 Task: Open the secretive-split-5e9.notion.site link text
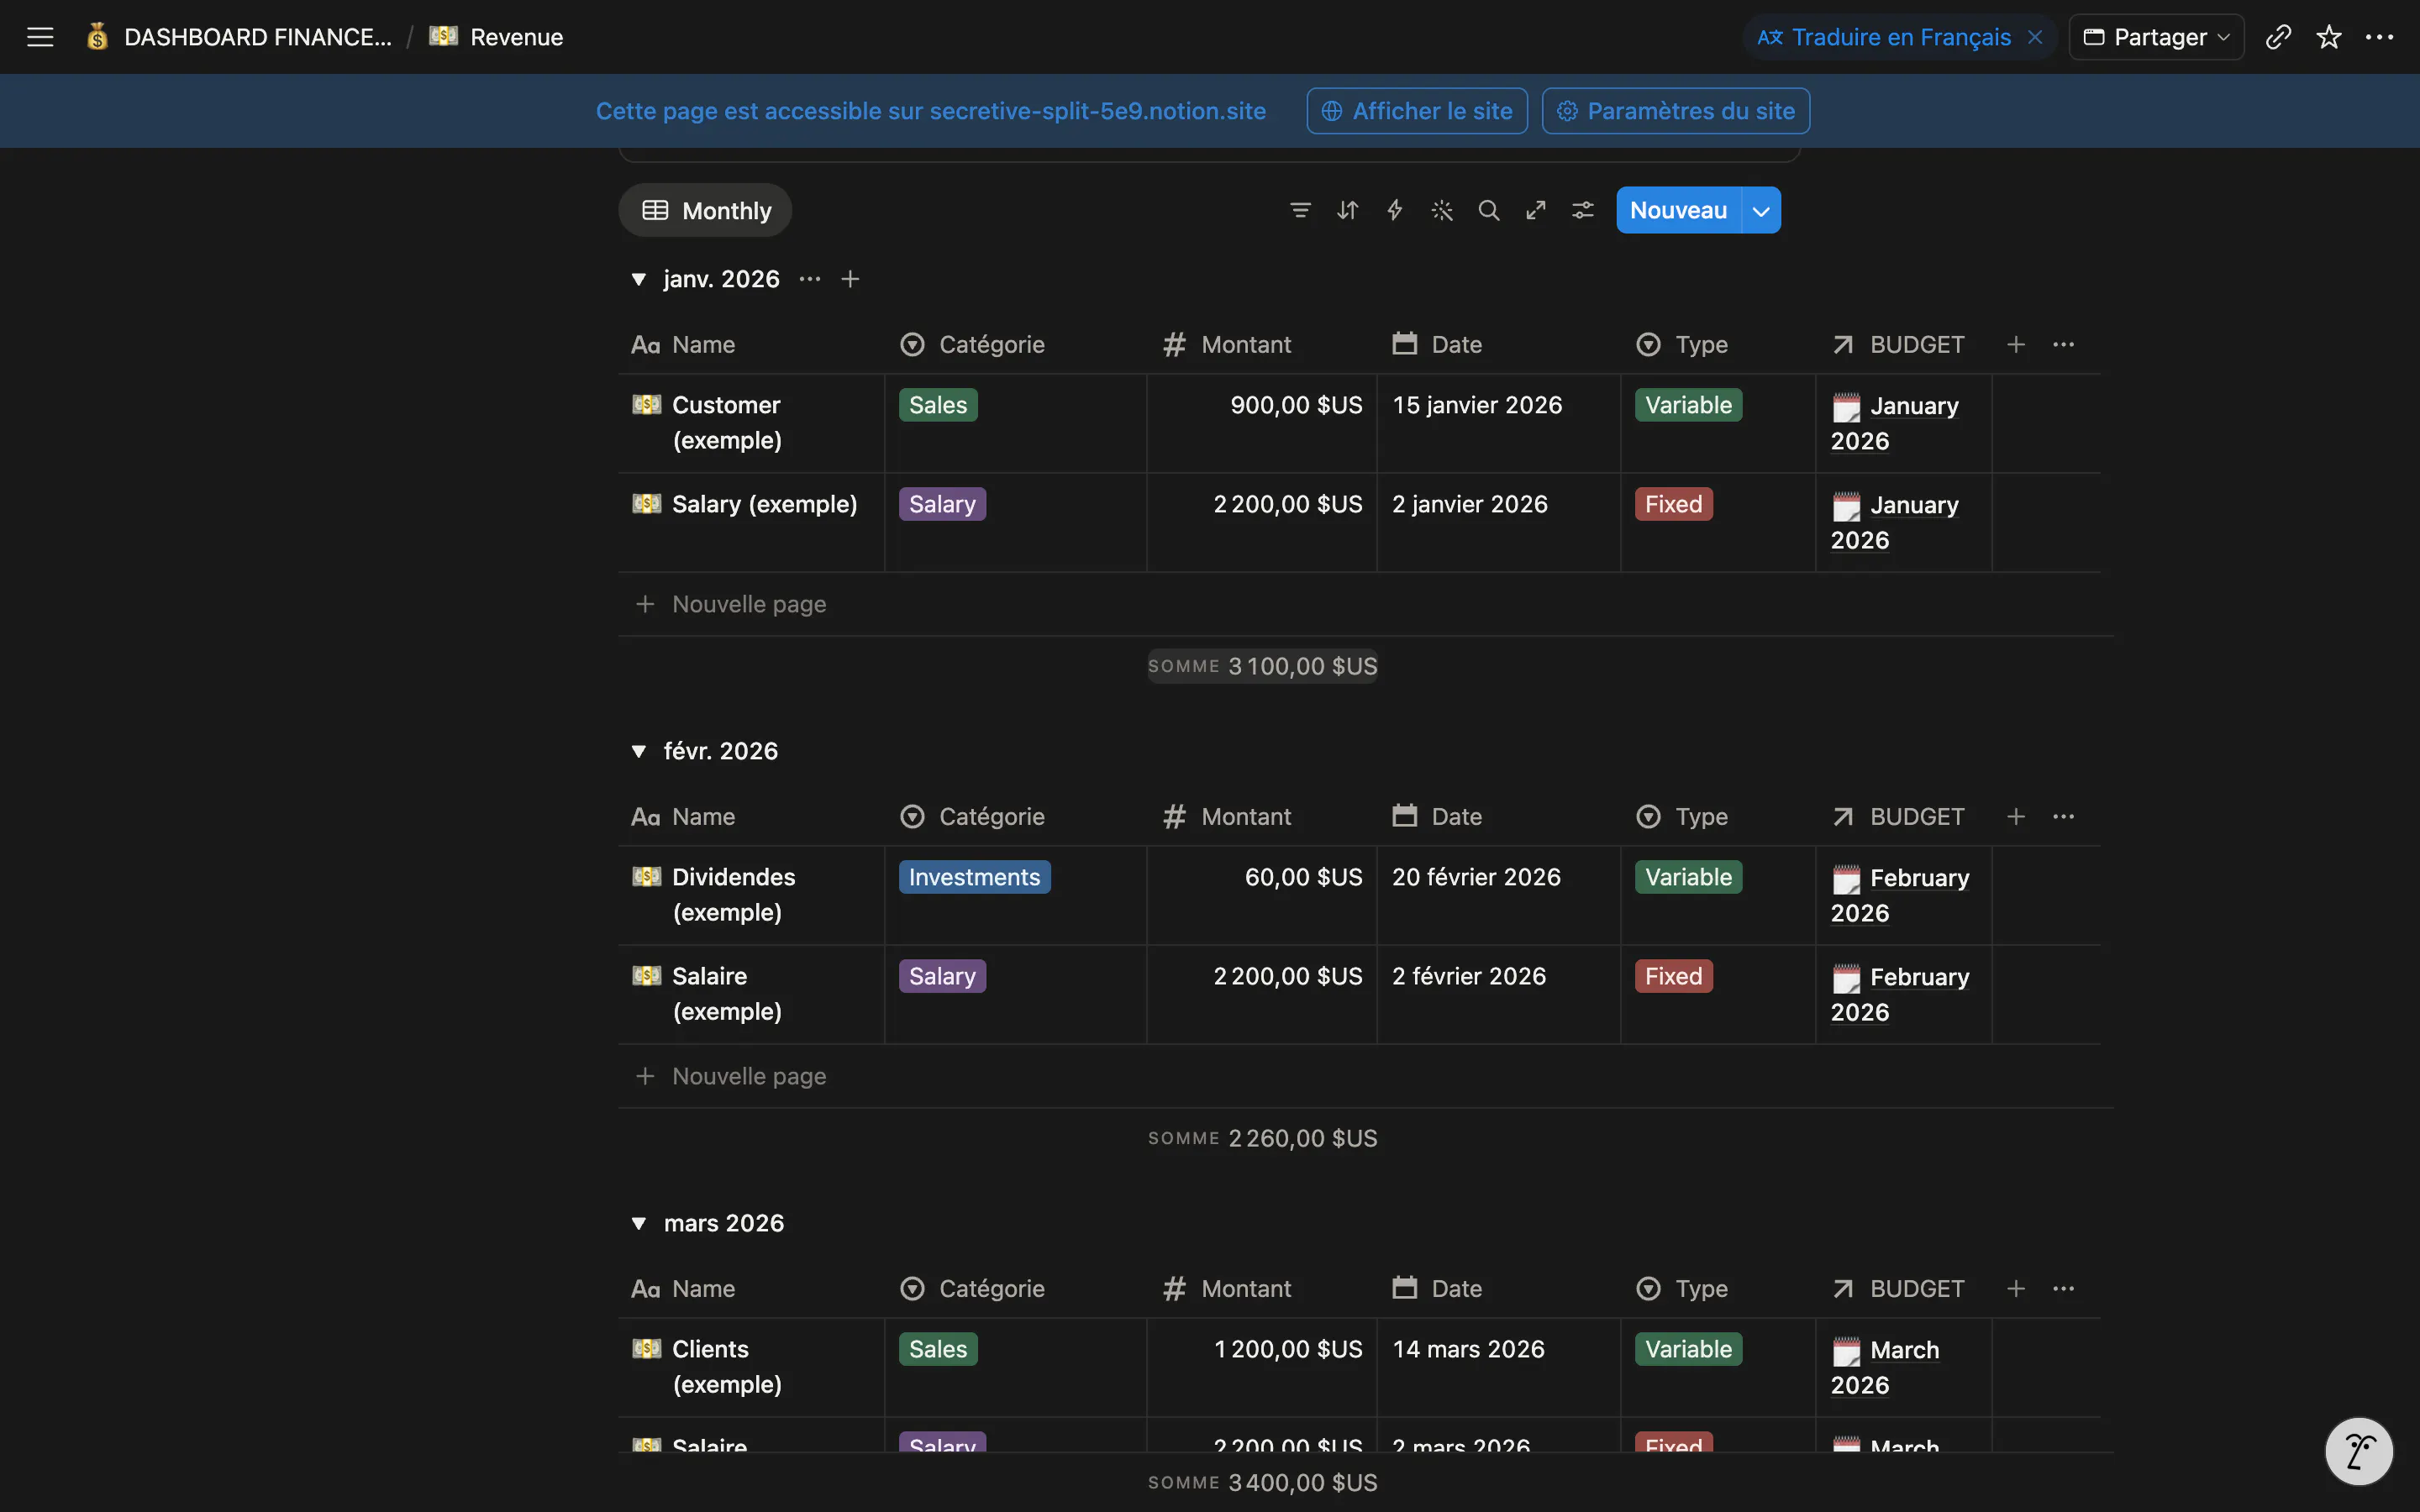[x=1098, y=111]
